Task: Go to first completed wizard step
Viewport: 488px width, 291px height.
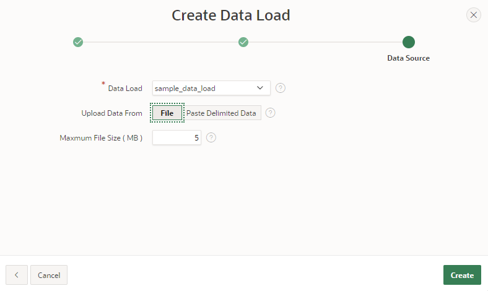Action: pos(78,42)
